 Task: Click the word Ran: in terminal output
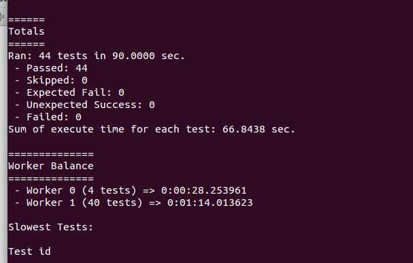(x=20, y=56)
